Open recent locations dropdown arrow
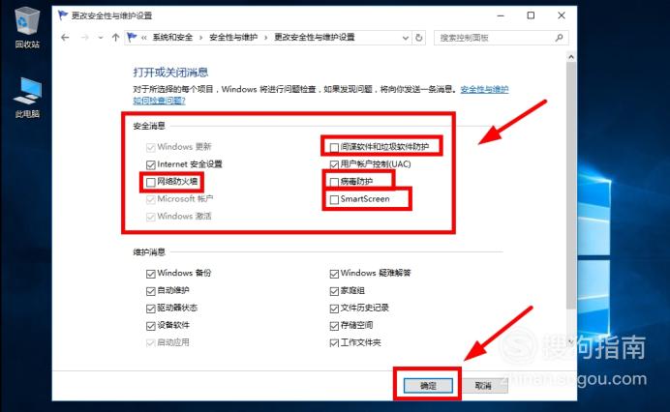 [x=101, y=38]
